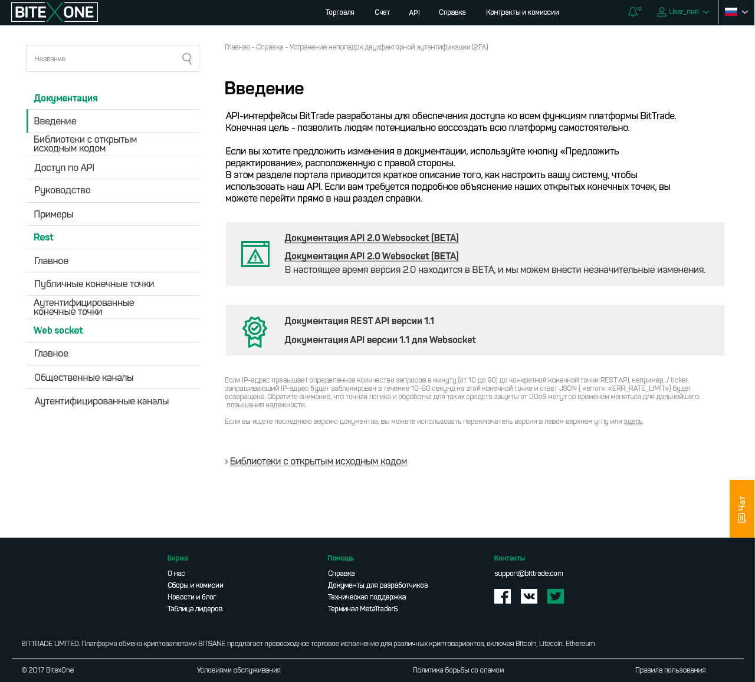Open the notifications bell icon
755x682 pixels.
coord(633,12)
